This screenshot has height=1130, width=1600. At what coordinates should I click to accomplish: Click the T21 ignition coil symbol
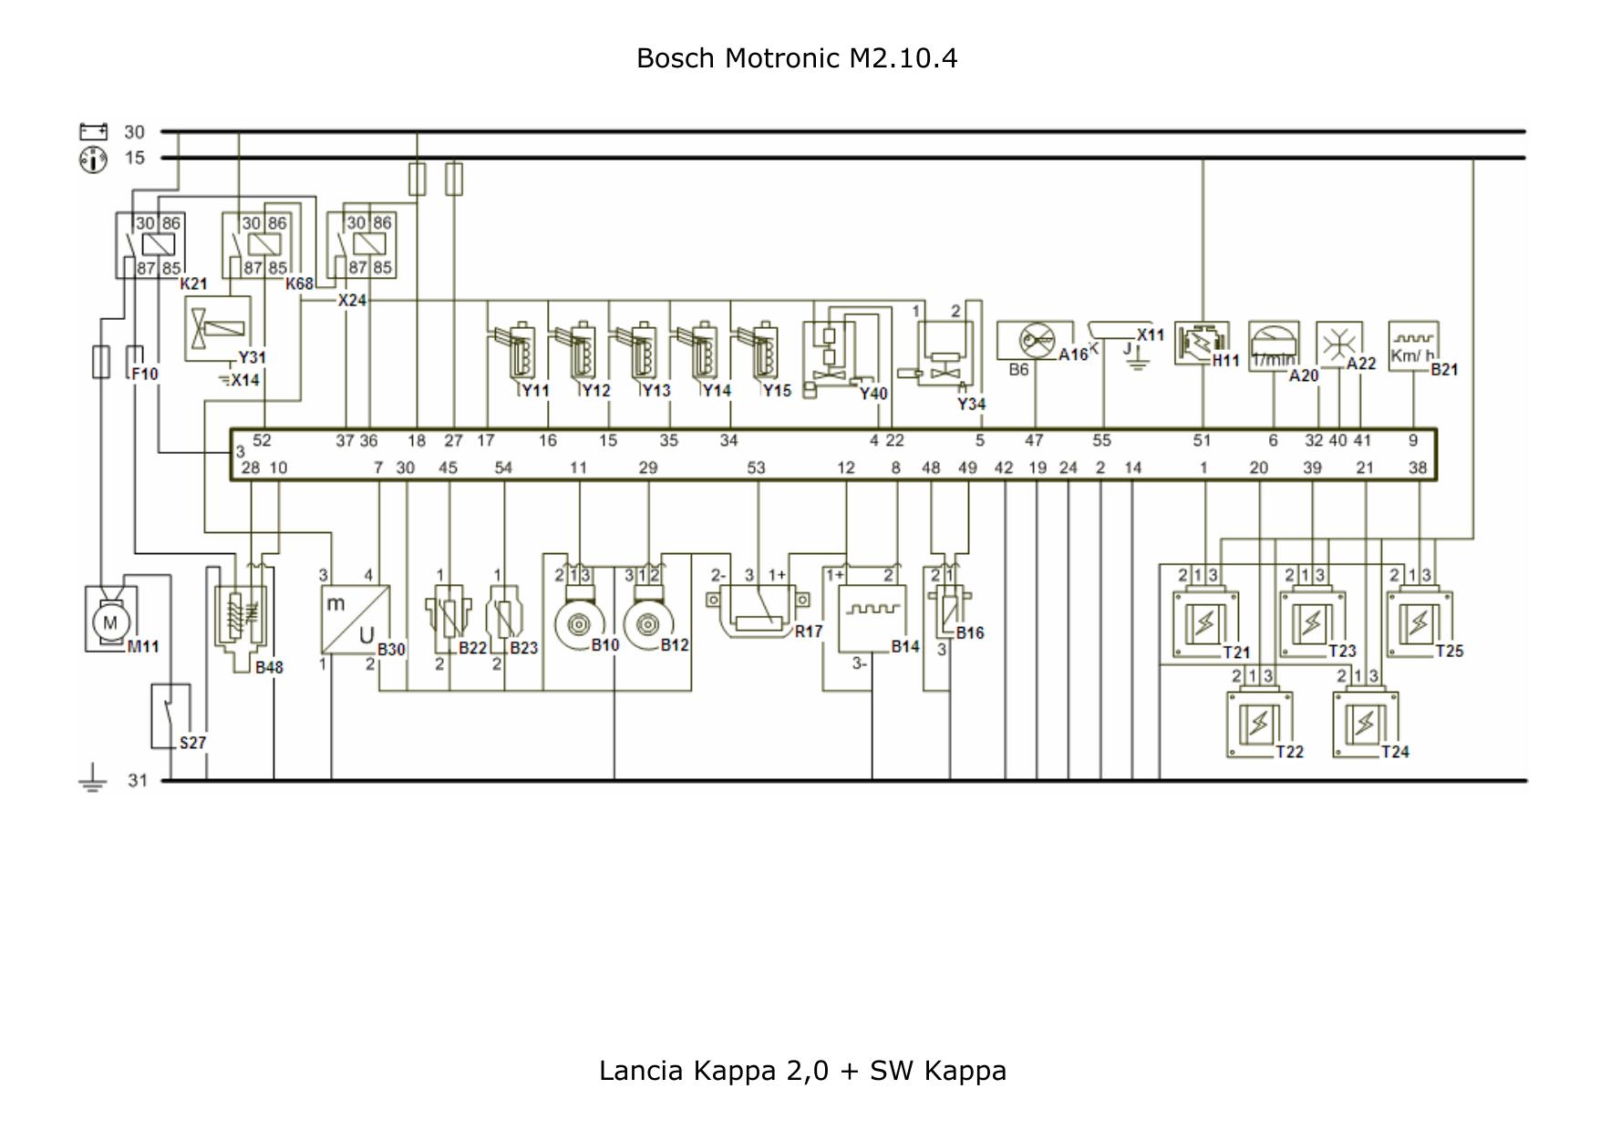1205,623
